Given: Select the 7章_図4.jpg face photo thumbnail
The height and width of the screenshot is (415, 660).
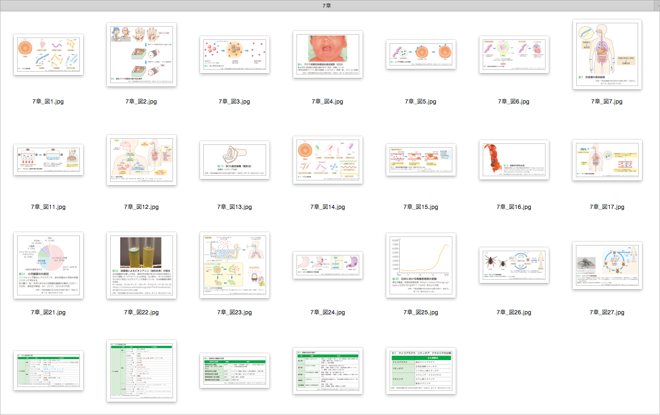Looking at the screenshot, I should pyautogui.click(x=328, y=54).
